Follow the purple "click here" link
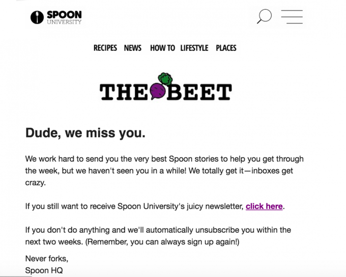Image resolution: width=346 pixels, height=277 pixels. (x=264, y=206)
